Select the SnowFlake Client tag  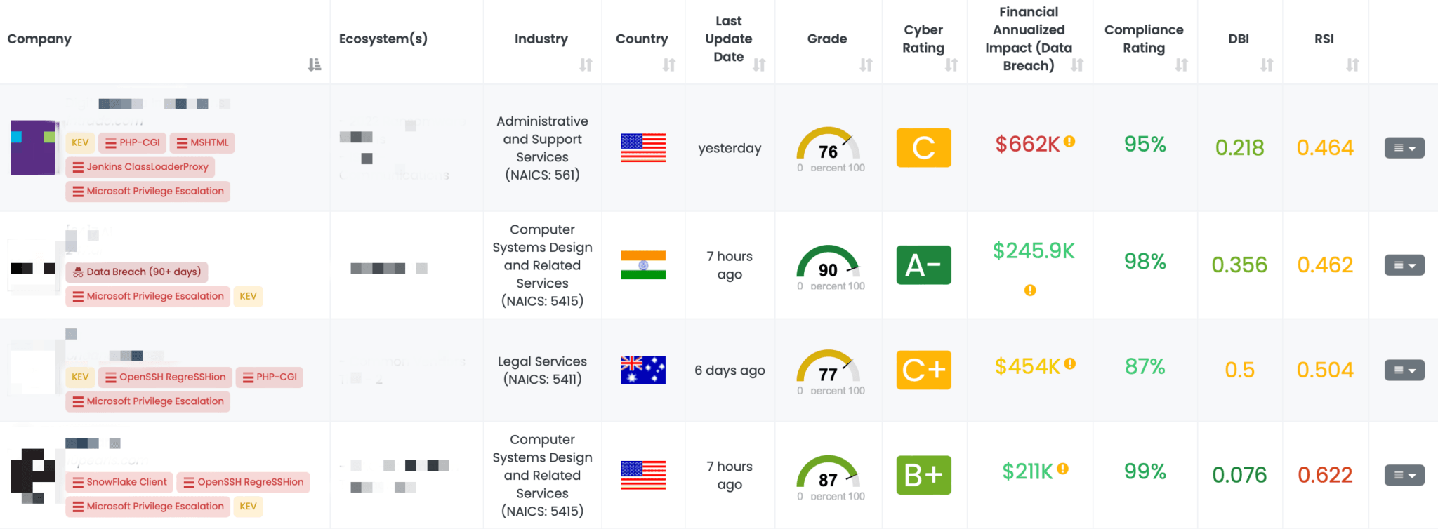click(119, 482)
